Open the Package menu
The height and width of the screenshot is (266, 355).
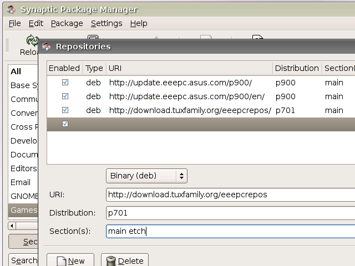(x=67, y=23)
